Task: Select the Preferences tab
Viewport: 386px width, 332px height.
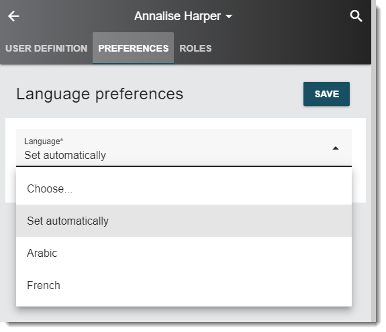Action: point(133,48)
